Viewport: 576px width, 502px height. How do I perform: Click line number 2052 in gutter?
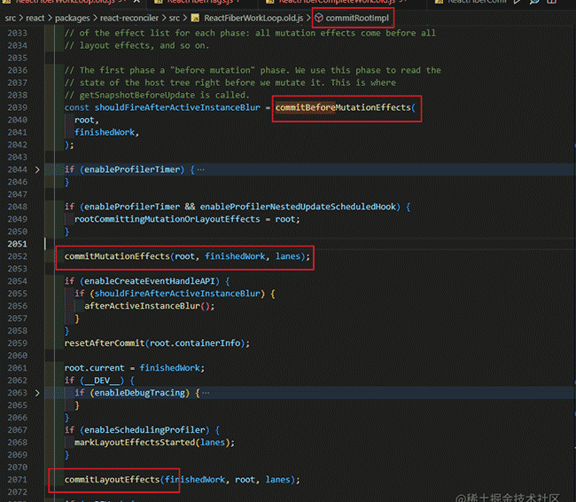click(17, 256)
